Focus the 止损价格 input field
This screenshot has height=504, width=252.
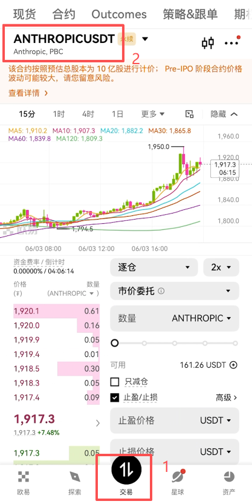point(175,451)
